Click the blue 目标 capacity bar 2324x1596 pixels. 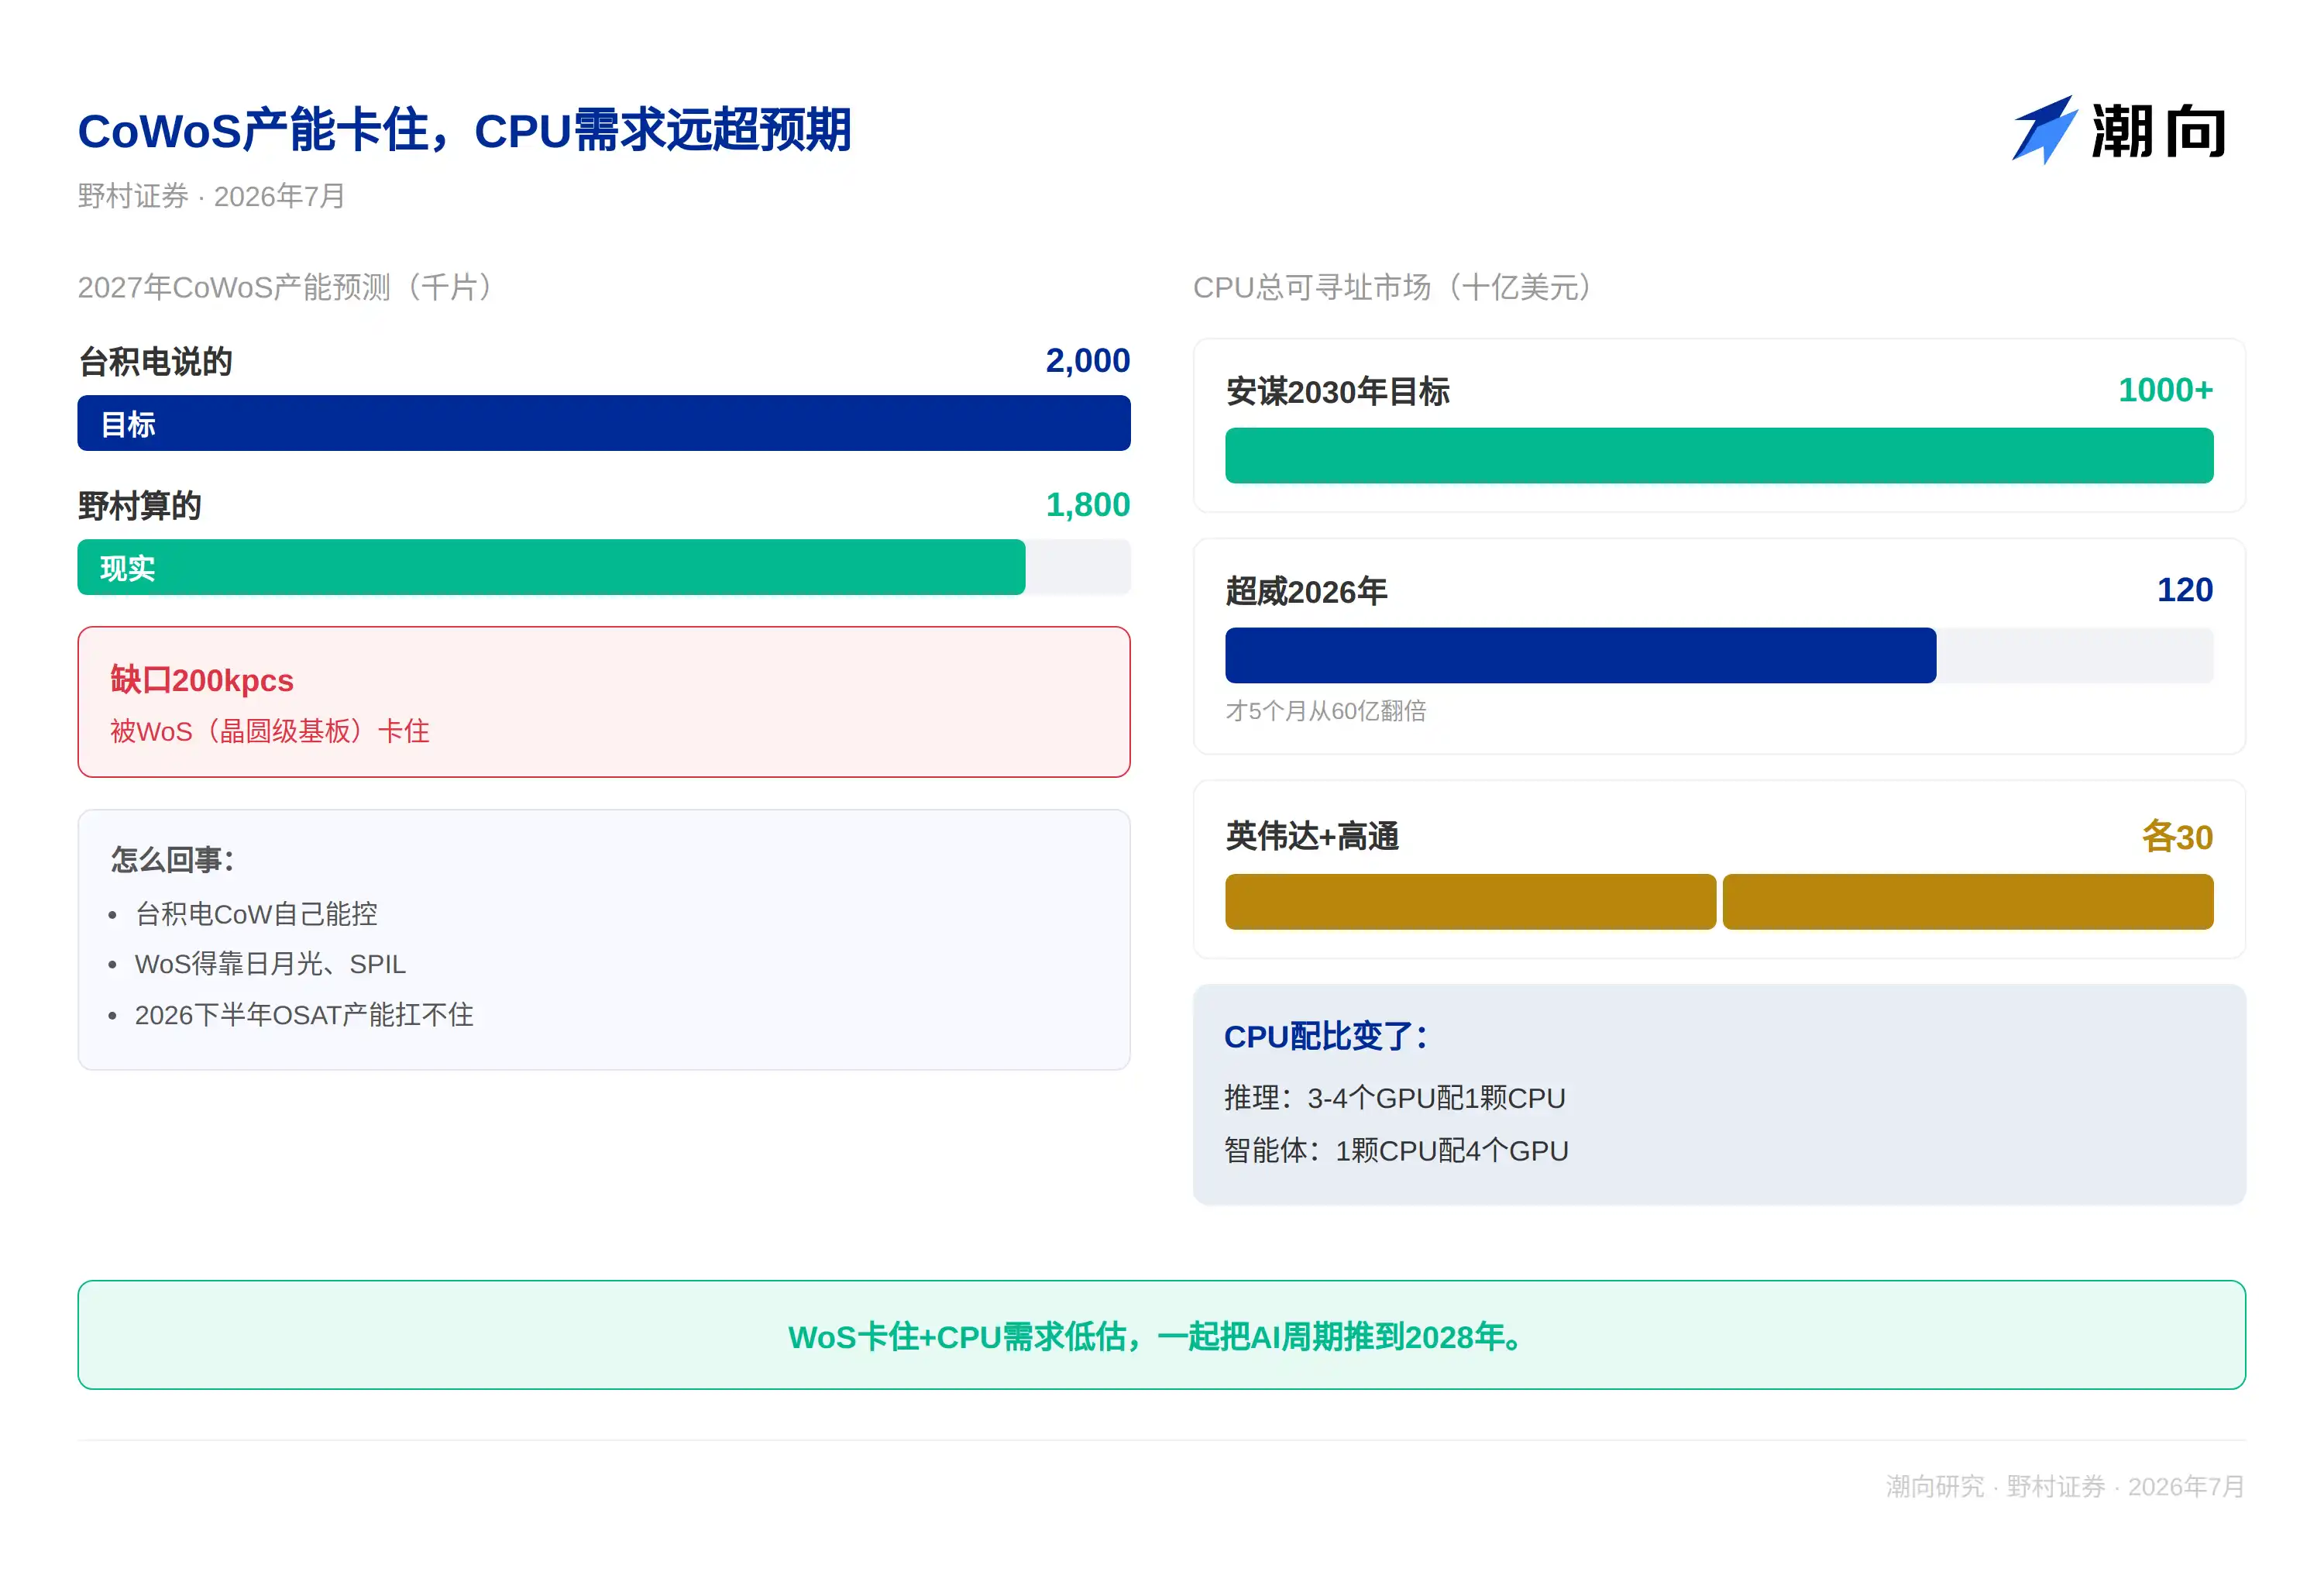(604, 423)
